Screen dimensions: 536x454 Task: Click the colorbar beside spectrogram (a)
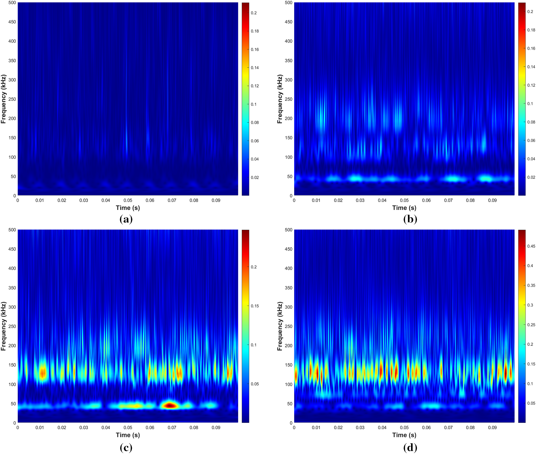(245, 99)
